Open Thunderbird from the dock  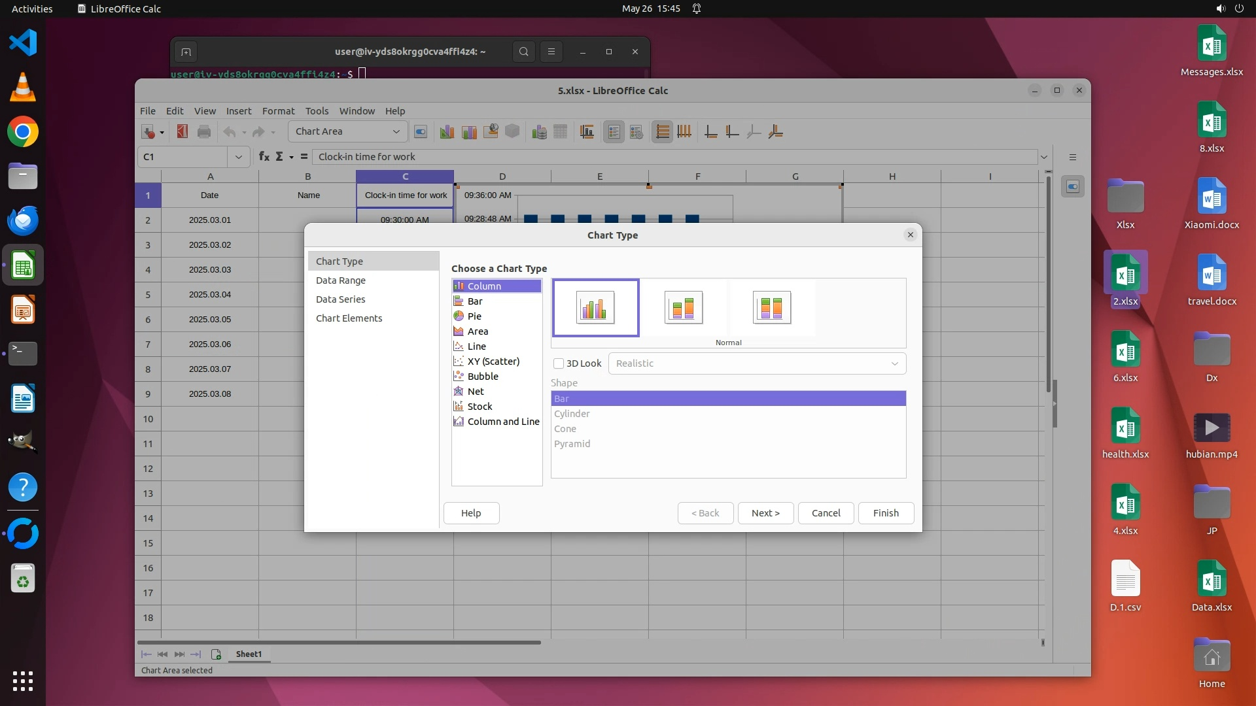click(x=23, y=221)
